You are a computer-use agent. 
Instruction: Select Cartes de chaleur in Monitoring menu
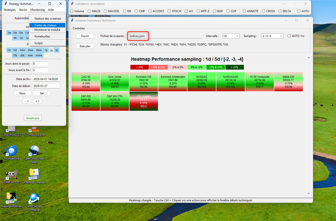coord(45,25)
